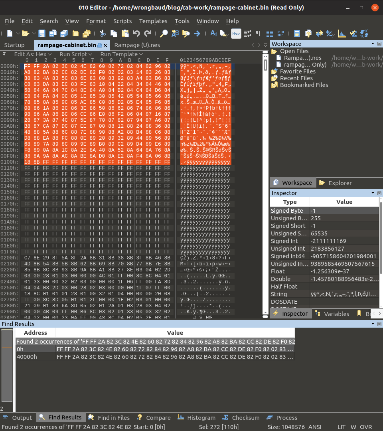Image resolution: width=383 pixels, height=431 pixels.
Task: Open the Calculator tool icon
Action: (x=297, y=34)
